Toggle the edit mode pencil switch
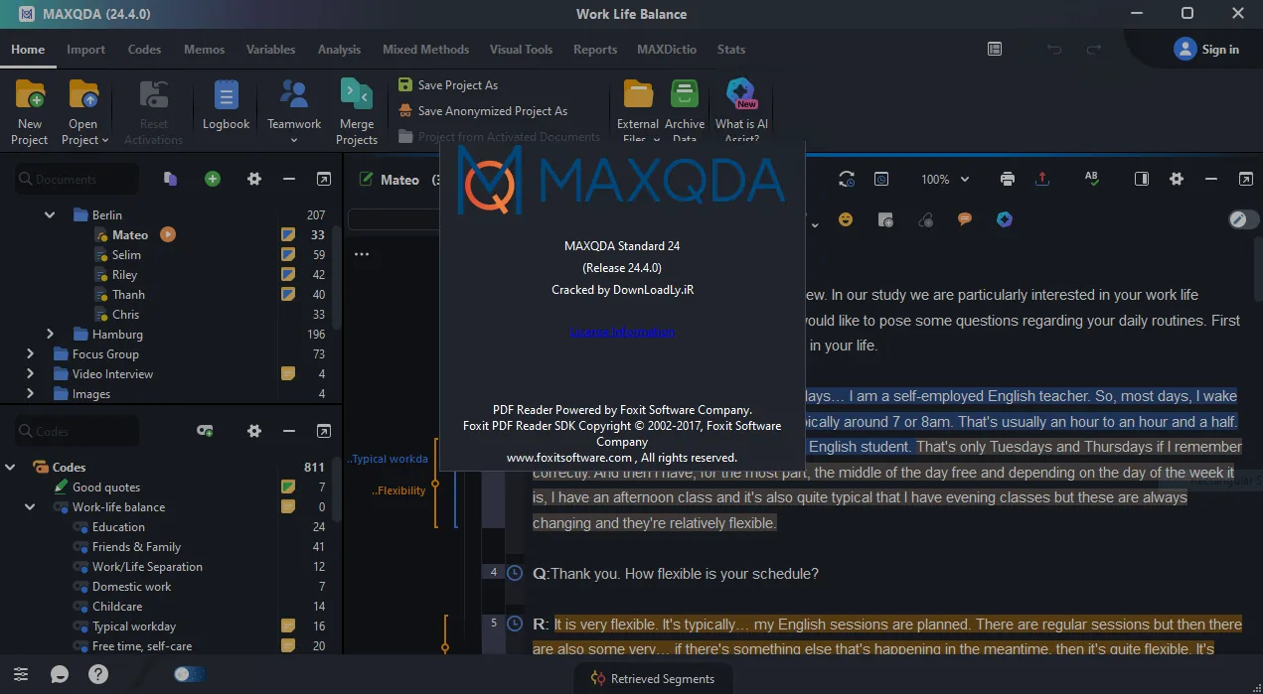 (1243, 219)
